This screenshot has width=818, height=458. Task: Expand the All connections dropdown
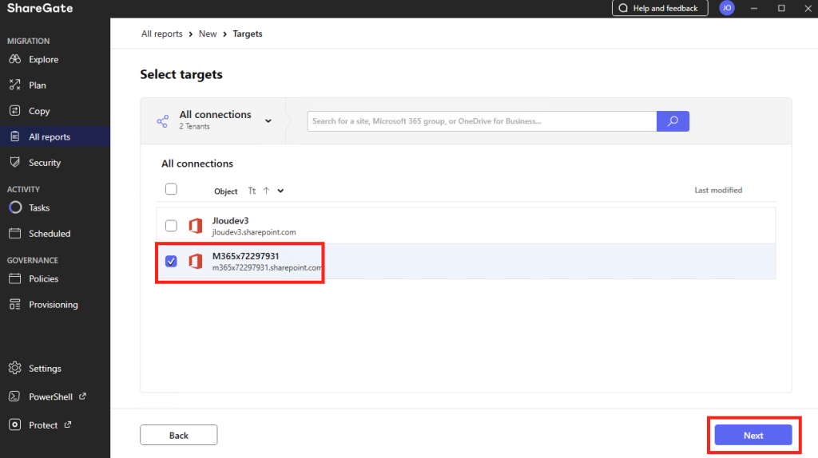point(268,120)
